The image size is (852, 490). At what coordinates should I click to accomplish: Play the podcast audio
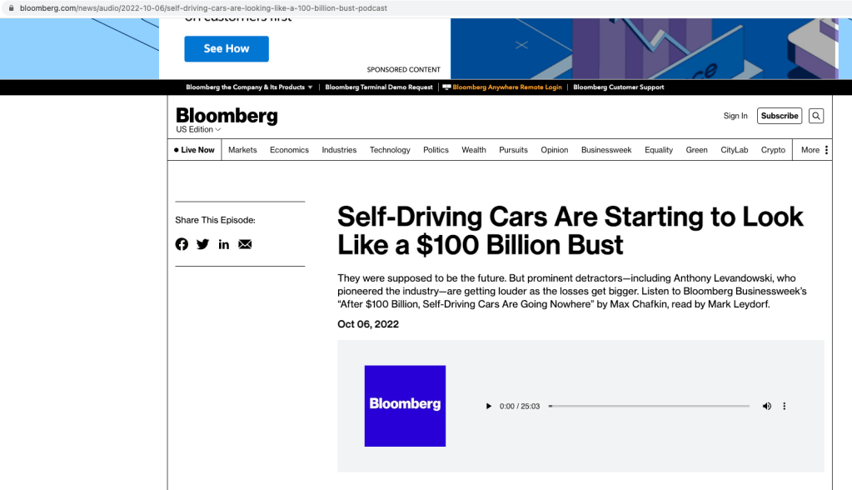[x=489, y=407]
